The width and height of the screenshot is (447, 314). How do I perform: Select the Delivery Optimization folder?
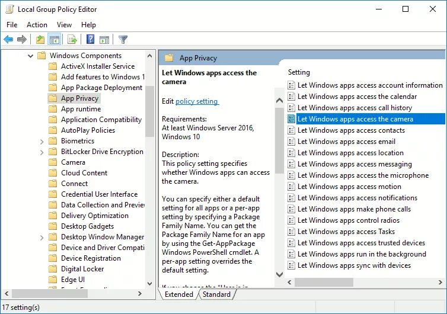[95, 216]
